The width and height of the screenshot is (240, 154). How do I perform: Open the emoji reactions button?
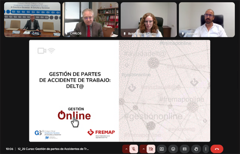point(173,149)
